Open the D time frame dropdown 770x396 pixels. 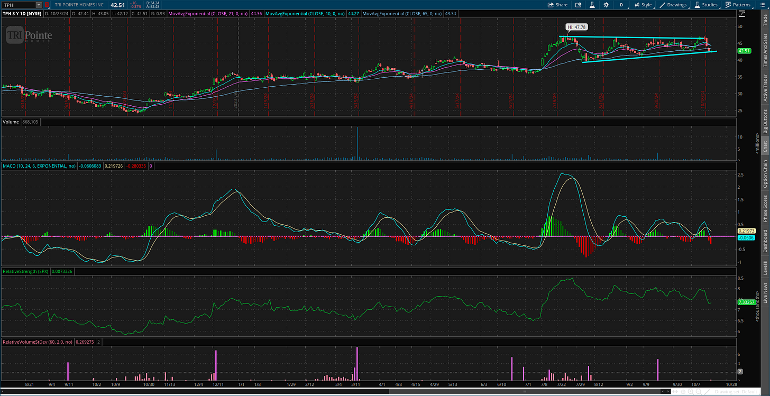coord(622,5)
